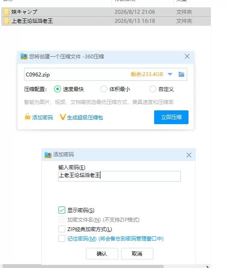
Task: Close the 添加密码 dialog
Action: 189,155
